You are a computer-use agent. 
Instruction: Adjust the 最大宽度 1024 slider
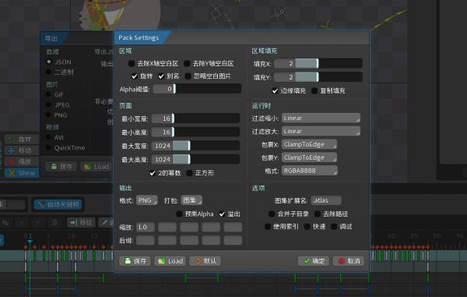click(195, 146)
